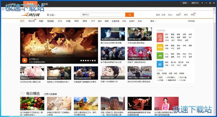Select 动作 in the 电影 quick search
The image size is (217, 117).
coord(167,34)
